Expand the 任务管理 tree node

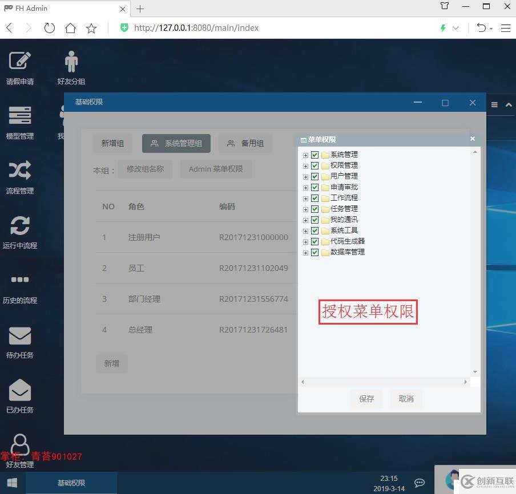tap(305, 209)
